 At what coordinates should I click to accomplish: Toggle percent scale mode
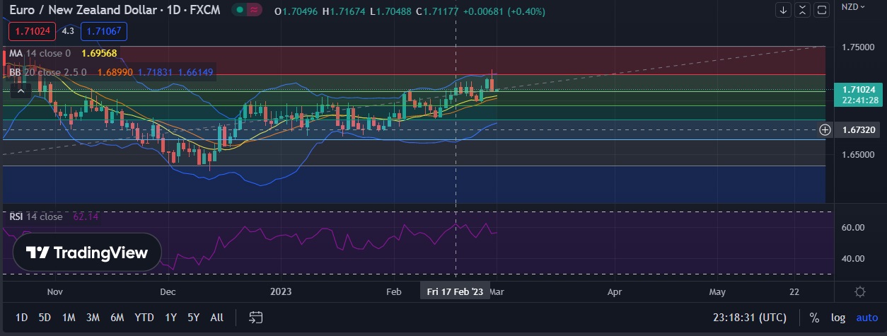(814, 318)
